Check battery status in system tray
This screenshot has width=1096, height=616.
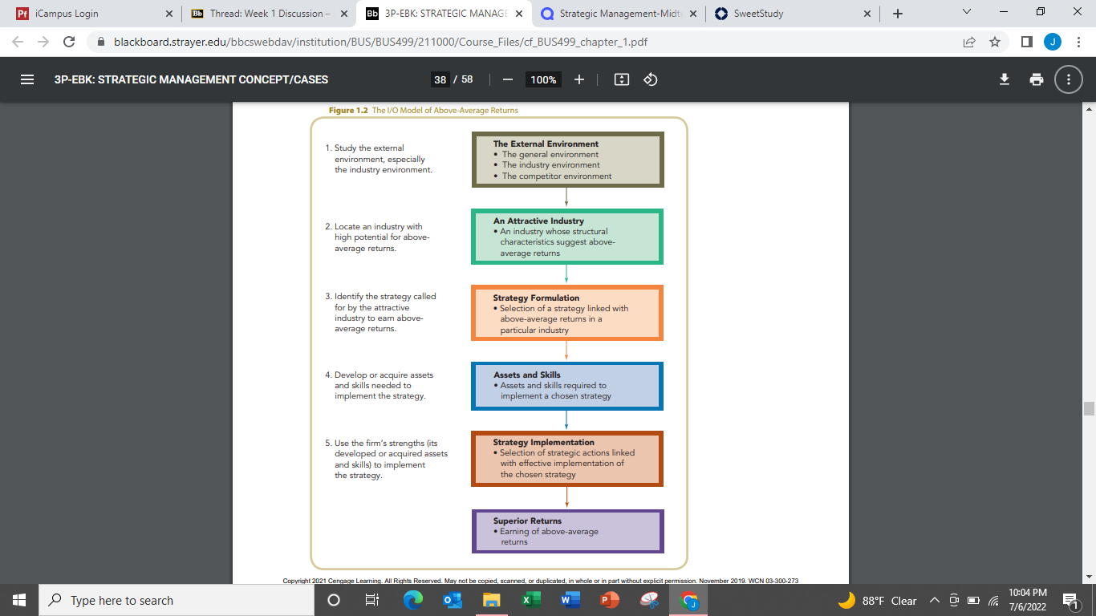(973, 601)
